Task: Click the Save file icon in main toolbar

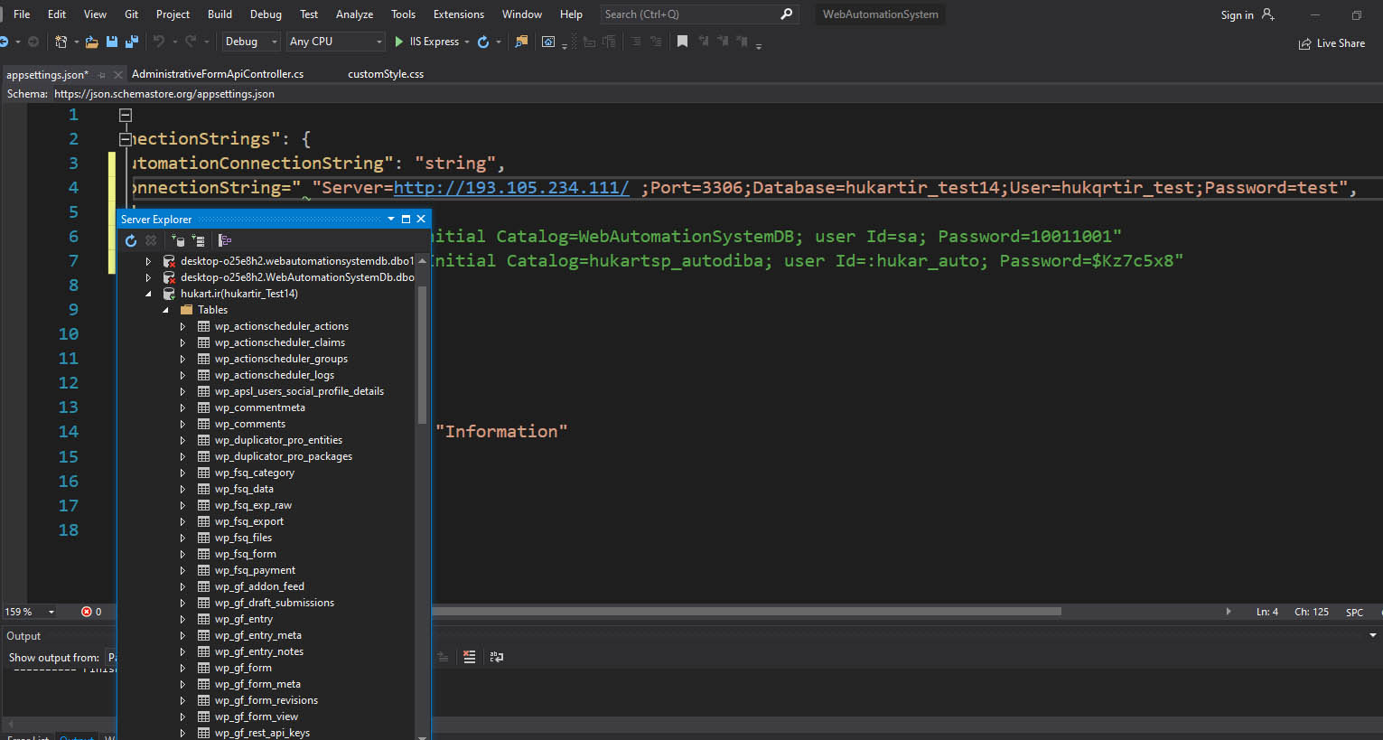Action: tap(112, 42)
